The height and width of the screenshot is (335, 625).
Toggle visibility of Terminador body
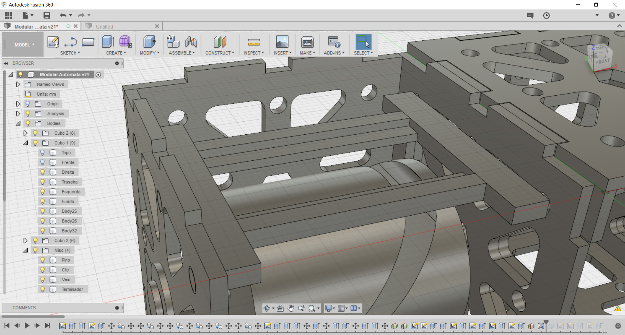click(42, 289)
